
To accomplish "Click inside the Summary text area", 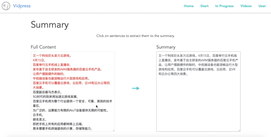I will 198,91.
